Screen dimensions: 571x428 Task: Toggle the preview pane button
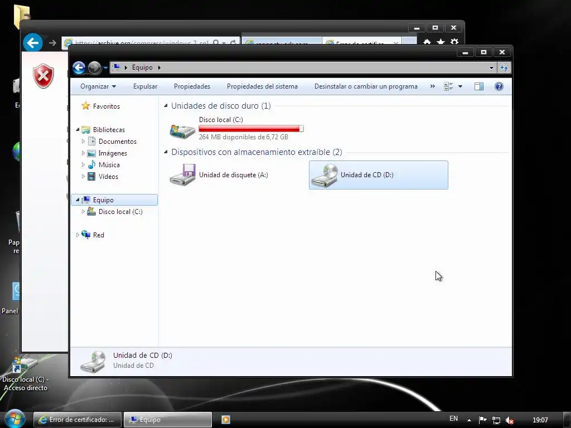(x=479, y=86)
